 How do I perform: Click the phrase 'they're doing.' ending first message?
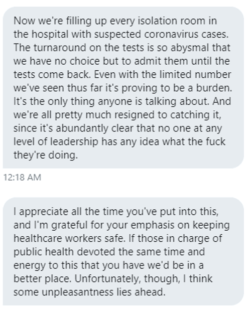[x=46, y=155]
